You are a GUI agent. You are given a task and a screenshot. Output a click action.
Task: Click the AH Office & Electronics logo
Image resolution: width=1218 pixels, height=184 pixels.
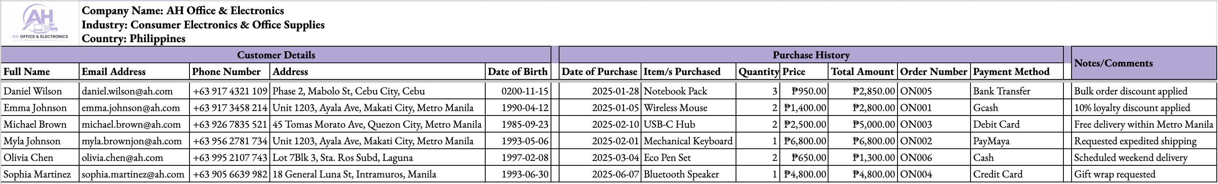[x=40, y=23]
